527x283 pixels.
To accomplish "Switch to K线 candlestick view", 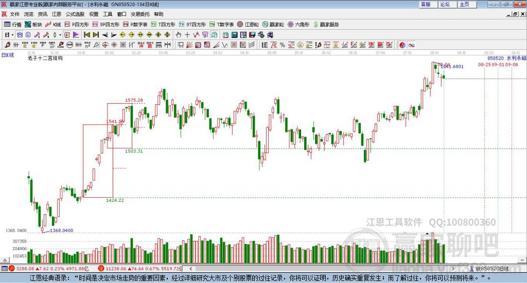I will tap(53, 25).
